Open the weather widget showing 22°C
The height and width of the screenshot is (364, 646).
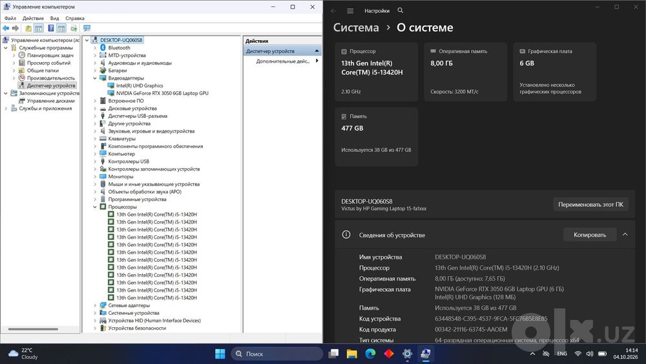coord(23,354)
